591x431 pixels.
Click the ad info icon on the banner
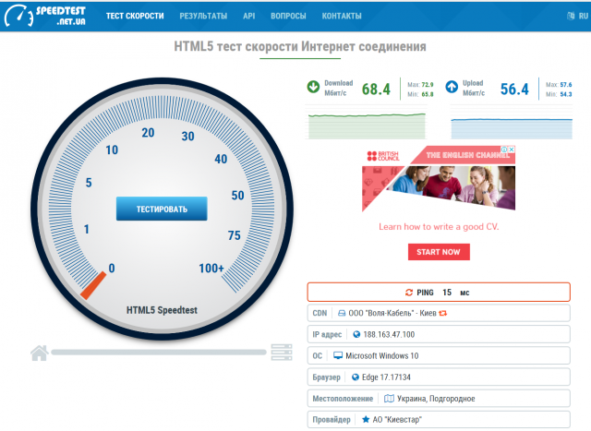506,151
